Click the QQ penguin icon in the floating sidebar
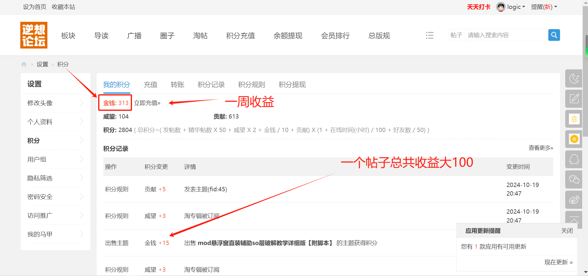Screen dimensions: 588x276 coord(574,159)
